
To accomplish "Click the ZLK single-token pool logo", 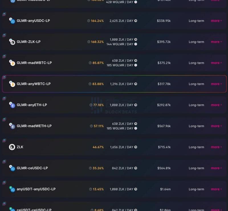I will (x=12, y=147).
